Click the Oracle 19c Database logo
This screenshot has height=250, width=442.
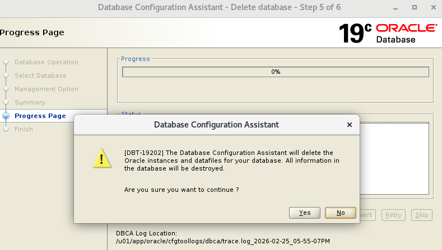coord(388,33)
